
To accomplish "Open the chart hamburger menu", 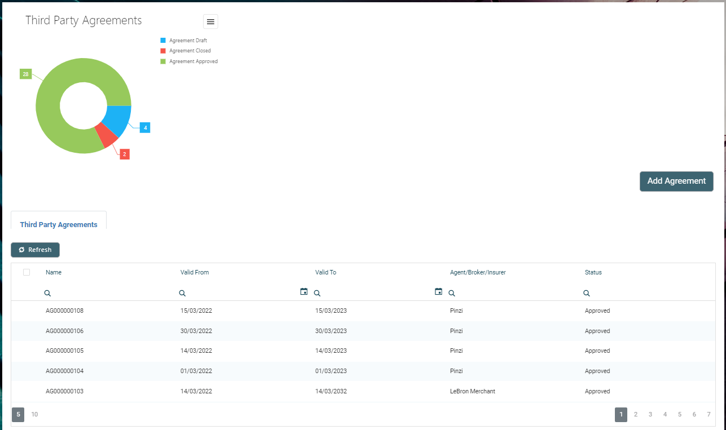I will pyautogui.click(x=210, y=21).
